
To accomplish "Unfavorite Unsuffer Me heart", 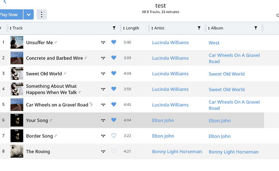I will pyautogui.click(x=114, y=42).
